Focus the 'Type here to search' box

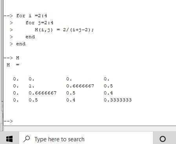pos(86,139)
